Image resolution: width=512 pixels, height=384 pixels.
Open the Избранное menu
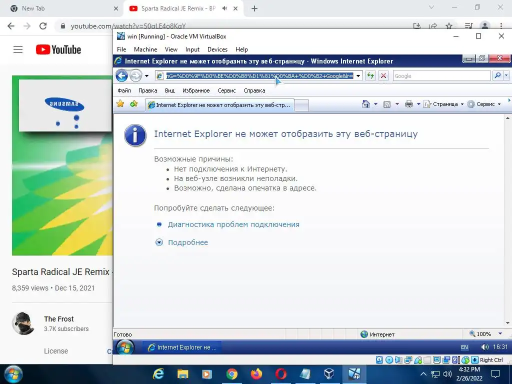tap(196, 90)
